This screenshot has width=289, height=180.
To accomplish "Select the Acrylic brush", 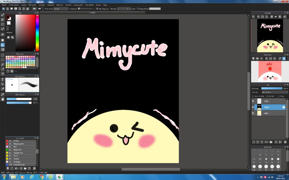I will click(x=21, y=159).
